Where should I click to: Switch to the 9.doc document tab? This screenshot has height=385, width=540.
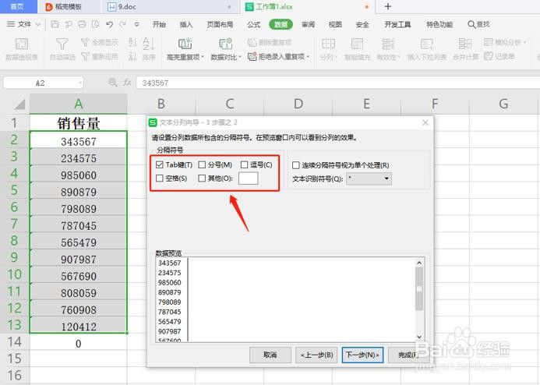coord(169,6)
